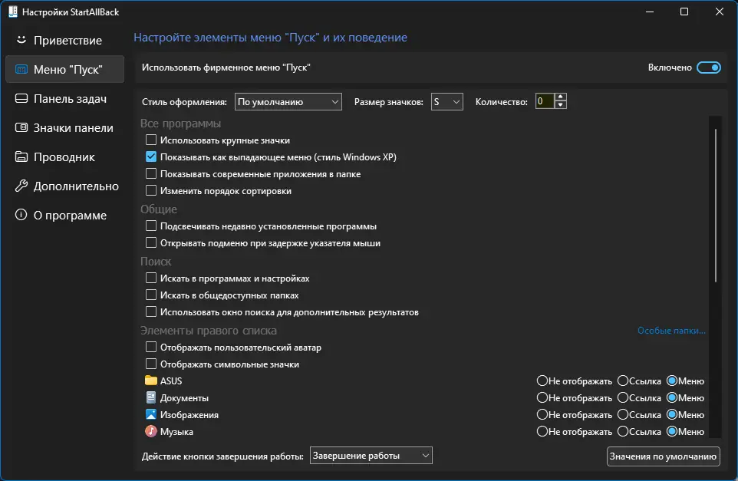Screen dimensions: 738x481
Task: Maximize the StartAllBack settings window
Action: point(684,12)
